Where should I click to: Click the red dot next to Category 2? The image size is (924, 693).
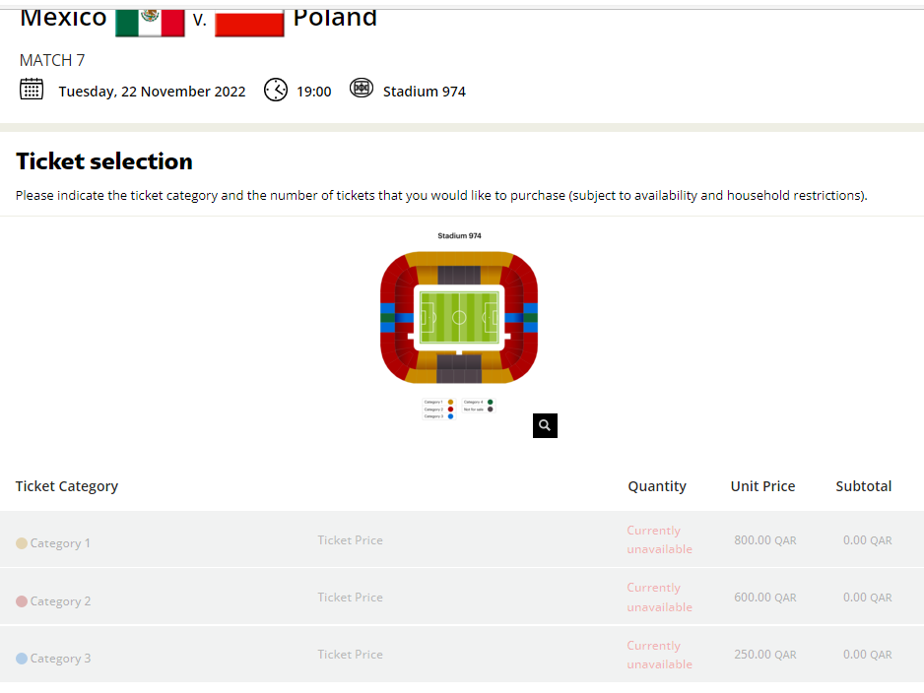22,601
